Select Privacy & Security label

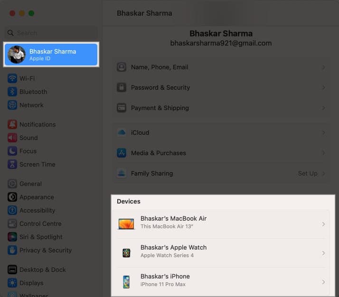tap(46, 250)
